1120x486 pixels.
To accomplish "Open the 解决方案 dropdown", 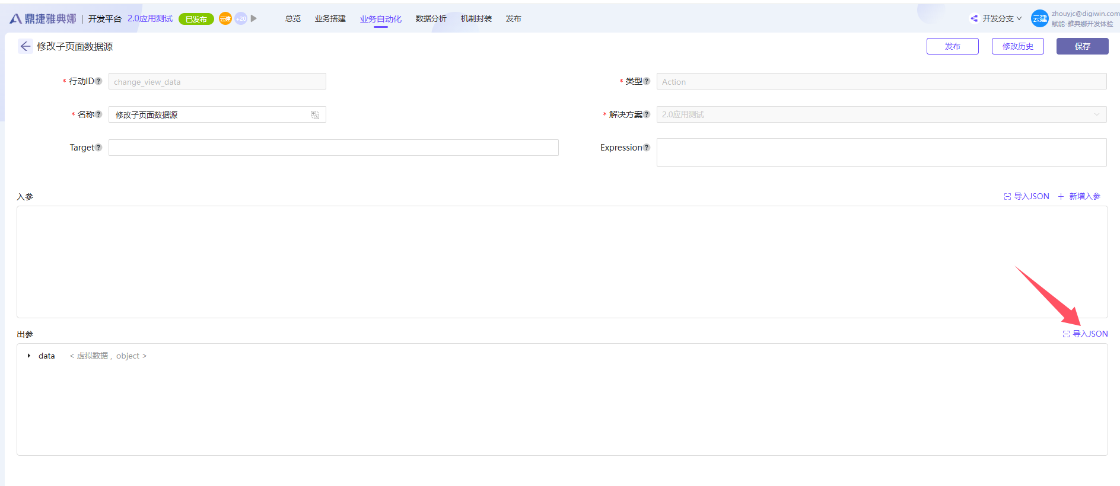I will point(882,114).
